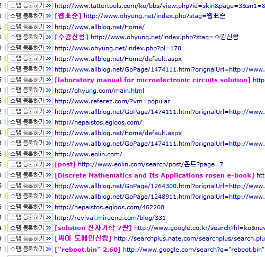
Task: Register spam for hepaistos.egloos.com/ homepage row
Action: point(30,122)
